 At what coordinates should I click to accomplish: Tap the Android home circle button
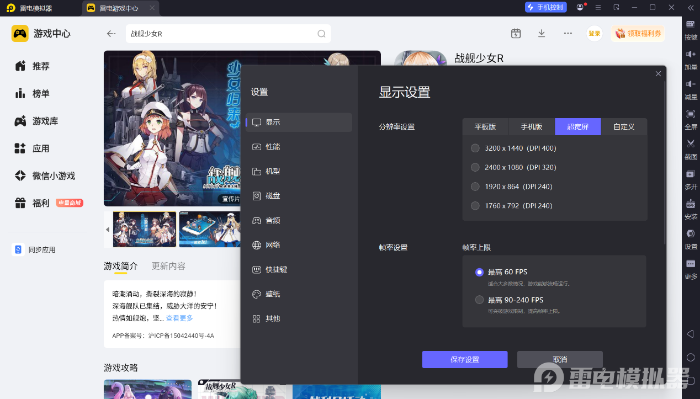coord(690,358)
